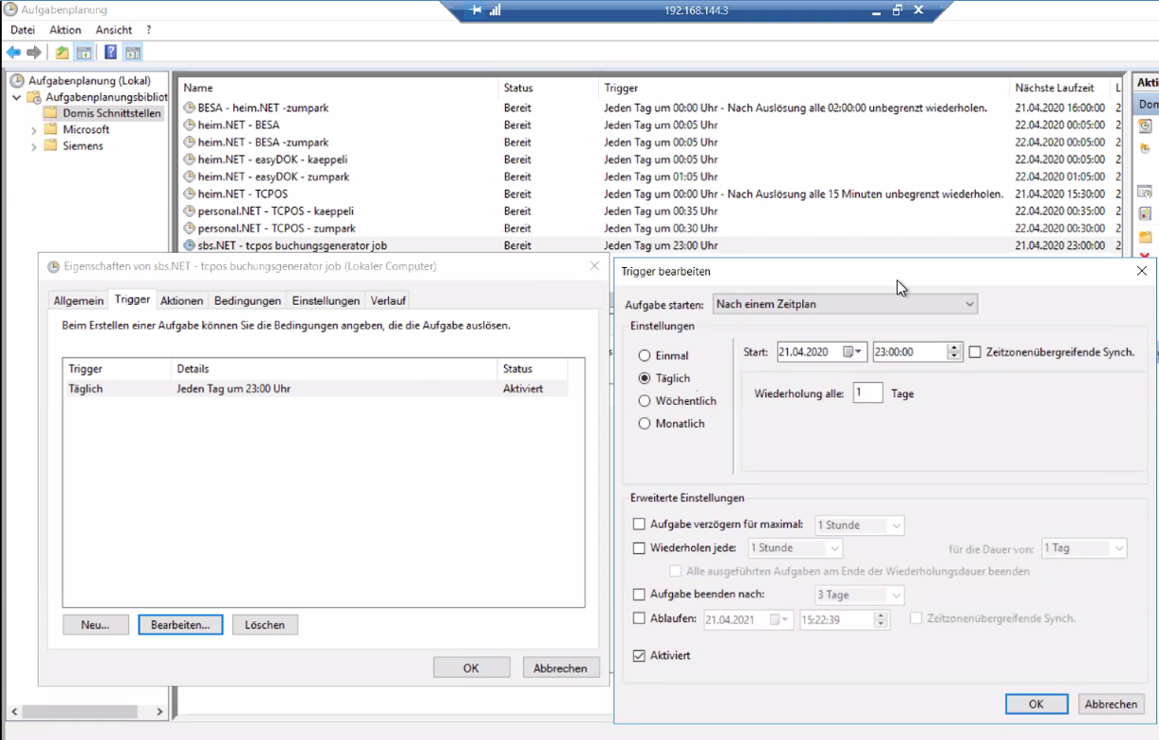Screen dimensions: 1159x740
Task: Click the signal strength icon on connection bar
Action: coord(495,10)
